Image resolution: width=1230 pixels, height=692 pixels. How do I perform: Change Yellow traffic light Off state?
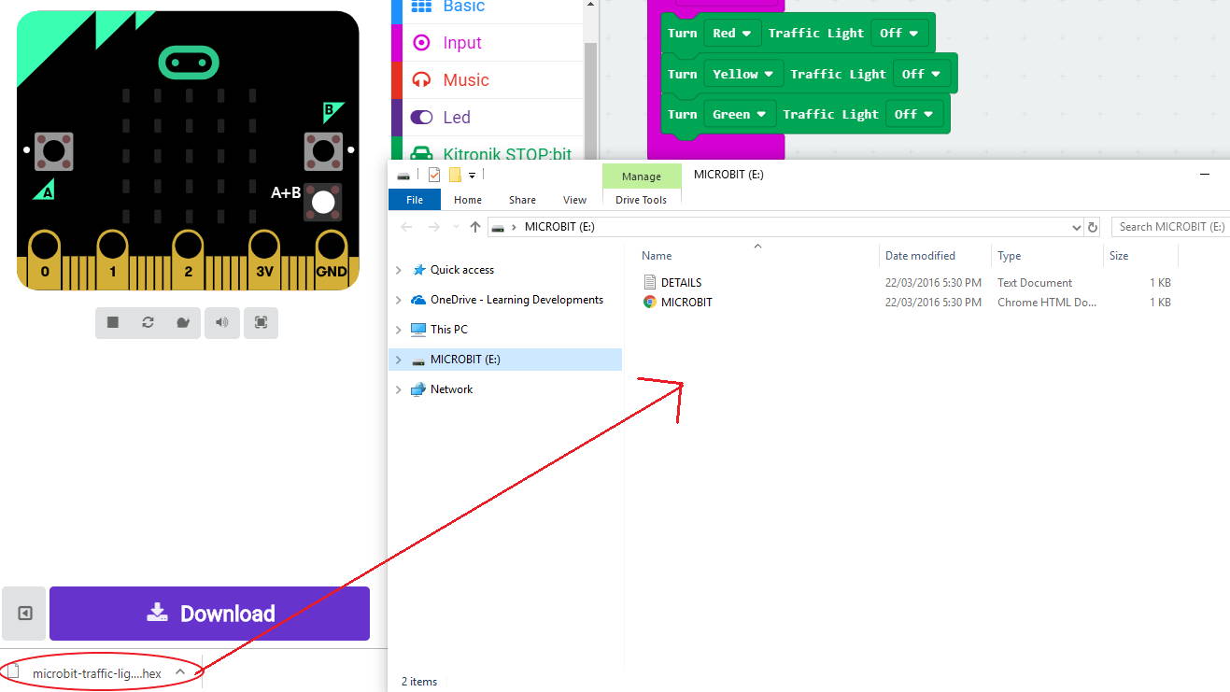click(922, 74)
